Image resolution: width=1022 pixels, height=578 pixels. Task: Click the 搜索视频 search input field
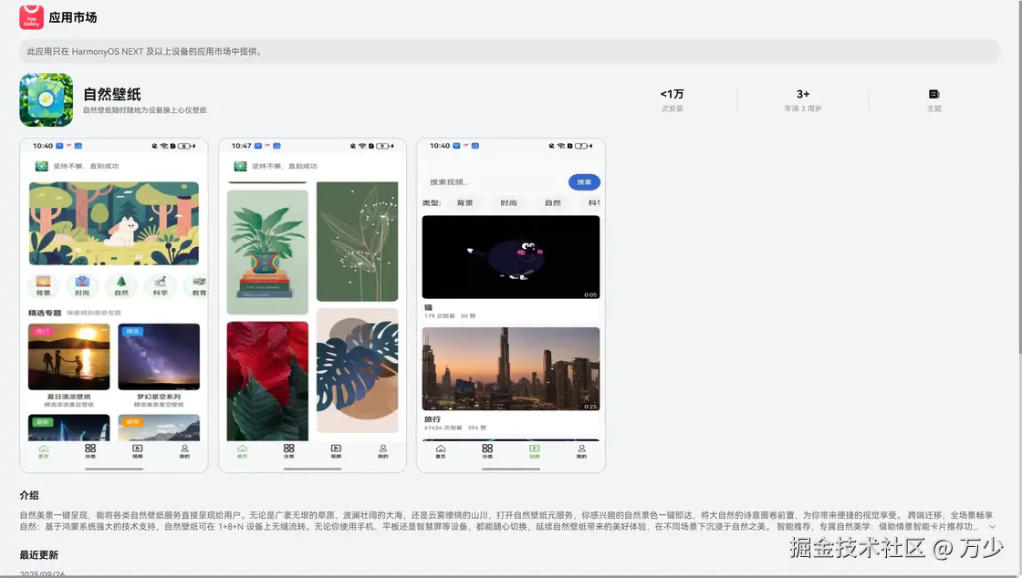click(x=495, y=182)
